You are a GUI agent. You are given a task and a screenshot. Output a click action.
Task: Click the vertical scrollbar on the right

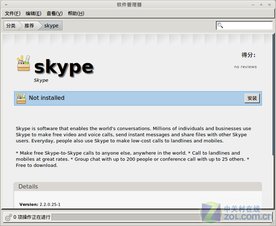click(273, 95)
